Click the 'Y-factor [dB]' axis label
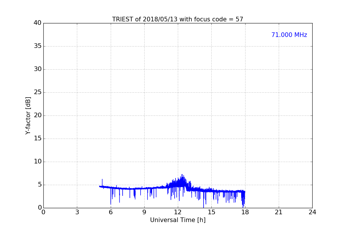The image size is (347, 231). pyautogui.click(x=28, y=115)
